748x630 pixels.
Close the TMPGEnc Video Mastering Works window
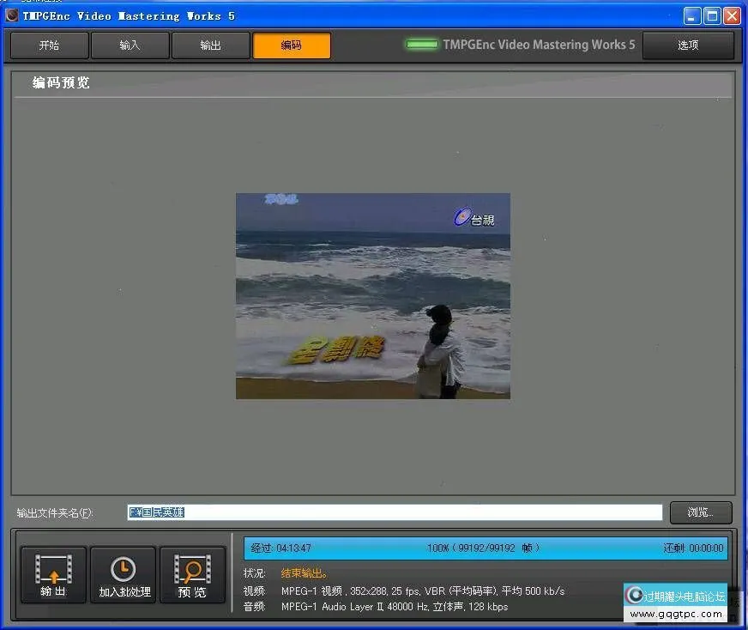(x=732, y=15)
